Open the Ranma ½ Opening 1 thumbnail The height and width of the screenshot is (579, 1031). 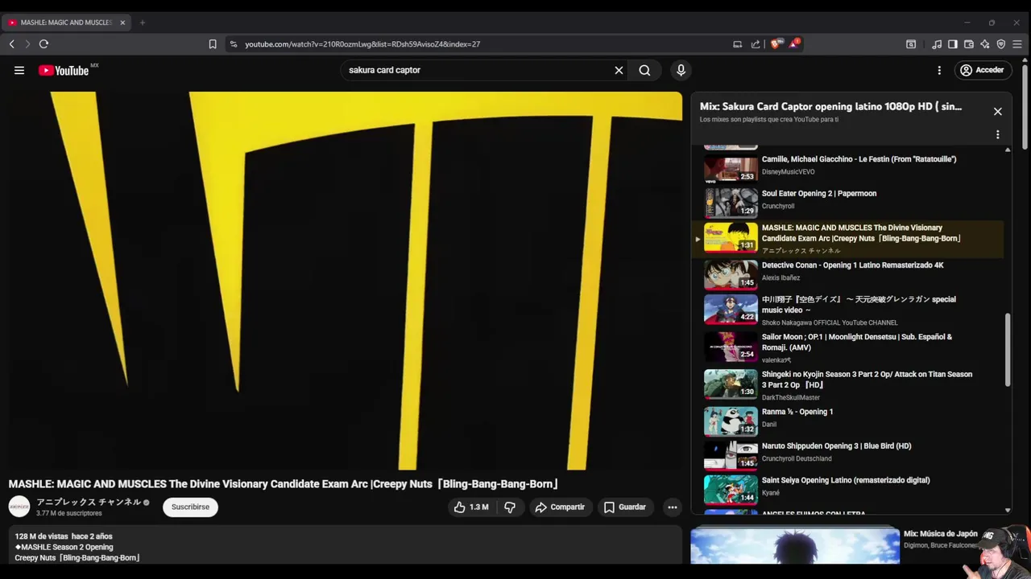[x=731, y=421]
